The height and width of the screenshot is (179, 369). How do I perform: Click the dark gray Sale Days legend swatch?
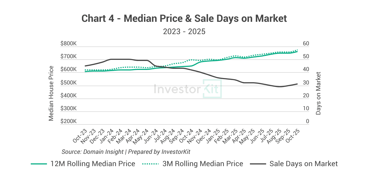click(x=257, y=164)
